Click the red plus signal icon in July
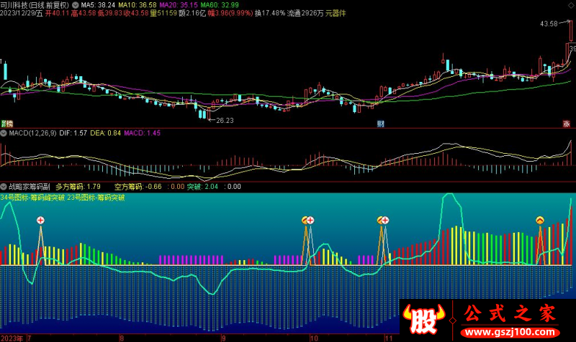 pyautogui.click(x=40, y=221)
